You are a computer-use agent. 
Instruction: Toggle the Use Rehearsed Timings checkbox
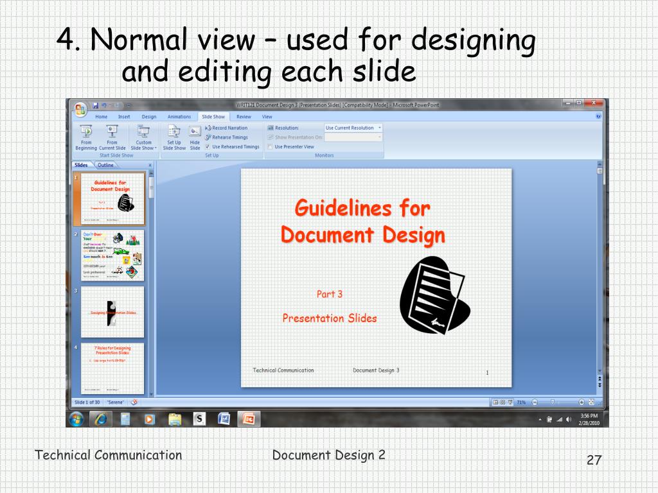click(208, 146)
